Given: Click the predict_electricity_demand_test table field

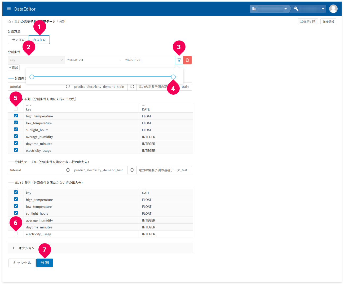Looking at the screenshot, I should pos(100,170).
